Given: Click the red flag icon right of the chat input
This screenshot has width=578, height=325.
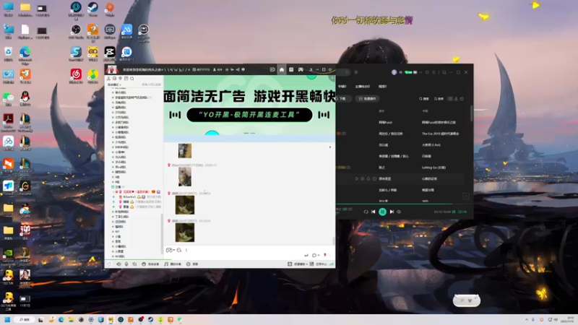Looking at the screenshot, I should point(324,255).
